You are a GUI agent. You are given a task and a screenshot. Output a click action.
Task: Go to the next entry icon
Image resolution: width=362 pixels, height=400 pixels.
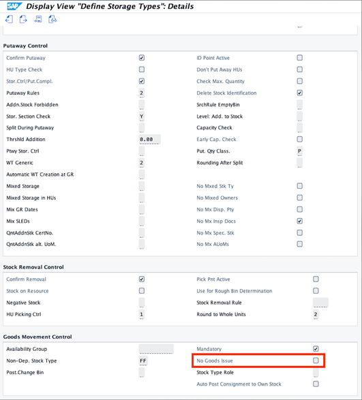[23, 19]
